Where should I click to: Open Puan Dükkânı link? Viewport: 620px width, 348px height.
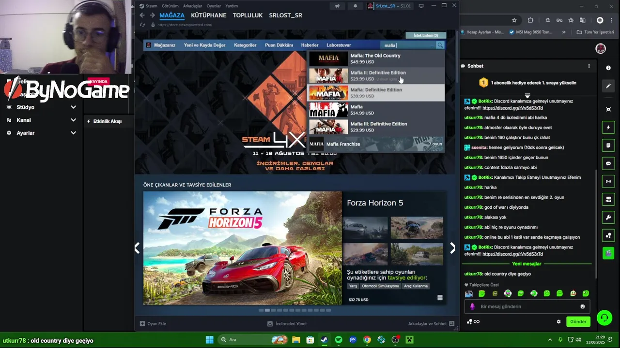point(279,45)
